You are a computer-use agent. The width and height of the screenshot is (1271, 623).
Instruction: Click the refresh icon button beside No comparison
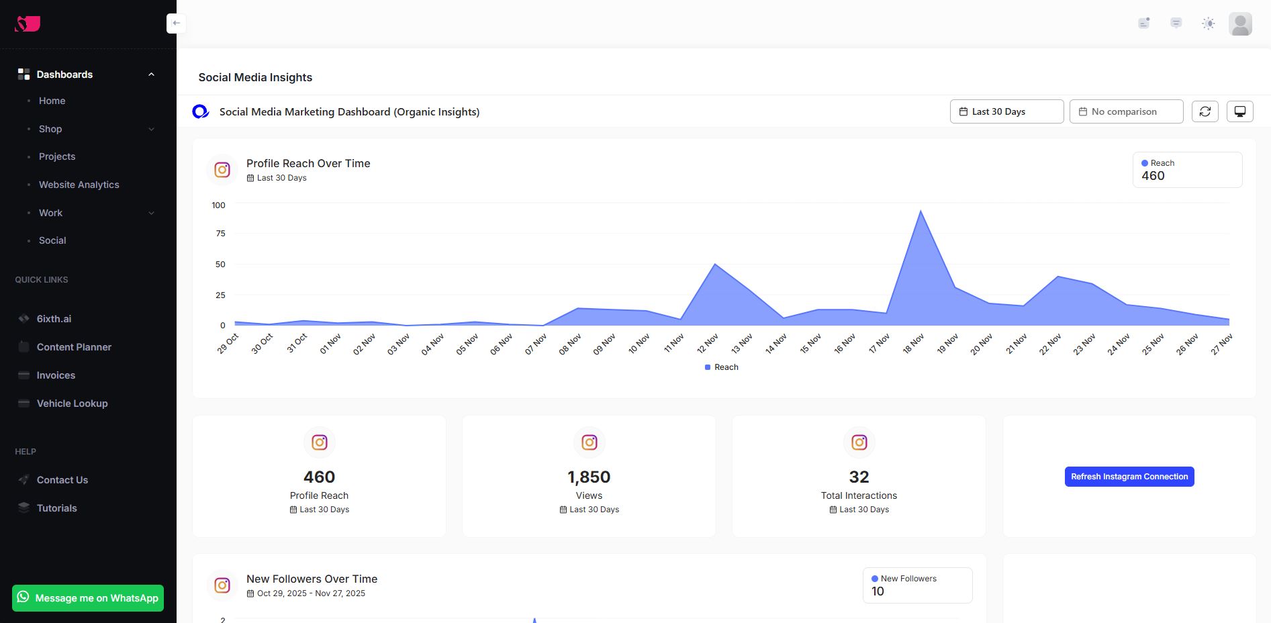point(1205,111)
